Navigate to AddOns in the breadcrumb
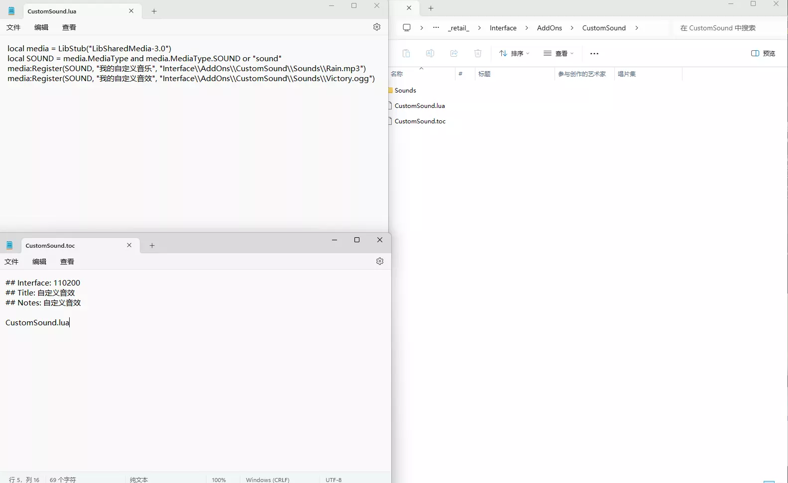 (x=549, y=28)
